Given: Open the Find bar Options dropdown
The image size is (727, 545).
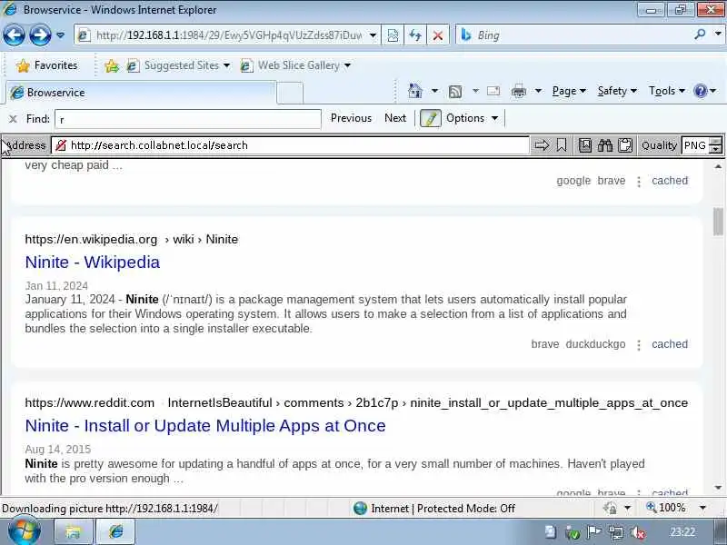Looking at the screenshot, I should tap(472, 118).
